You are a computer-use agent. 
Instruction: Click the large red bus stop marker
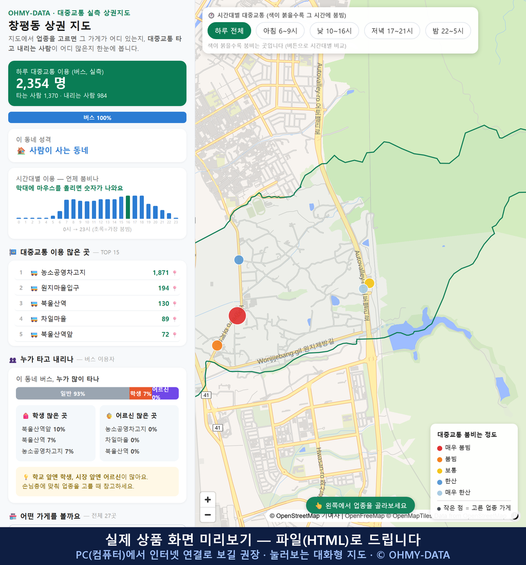[237, 315]
